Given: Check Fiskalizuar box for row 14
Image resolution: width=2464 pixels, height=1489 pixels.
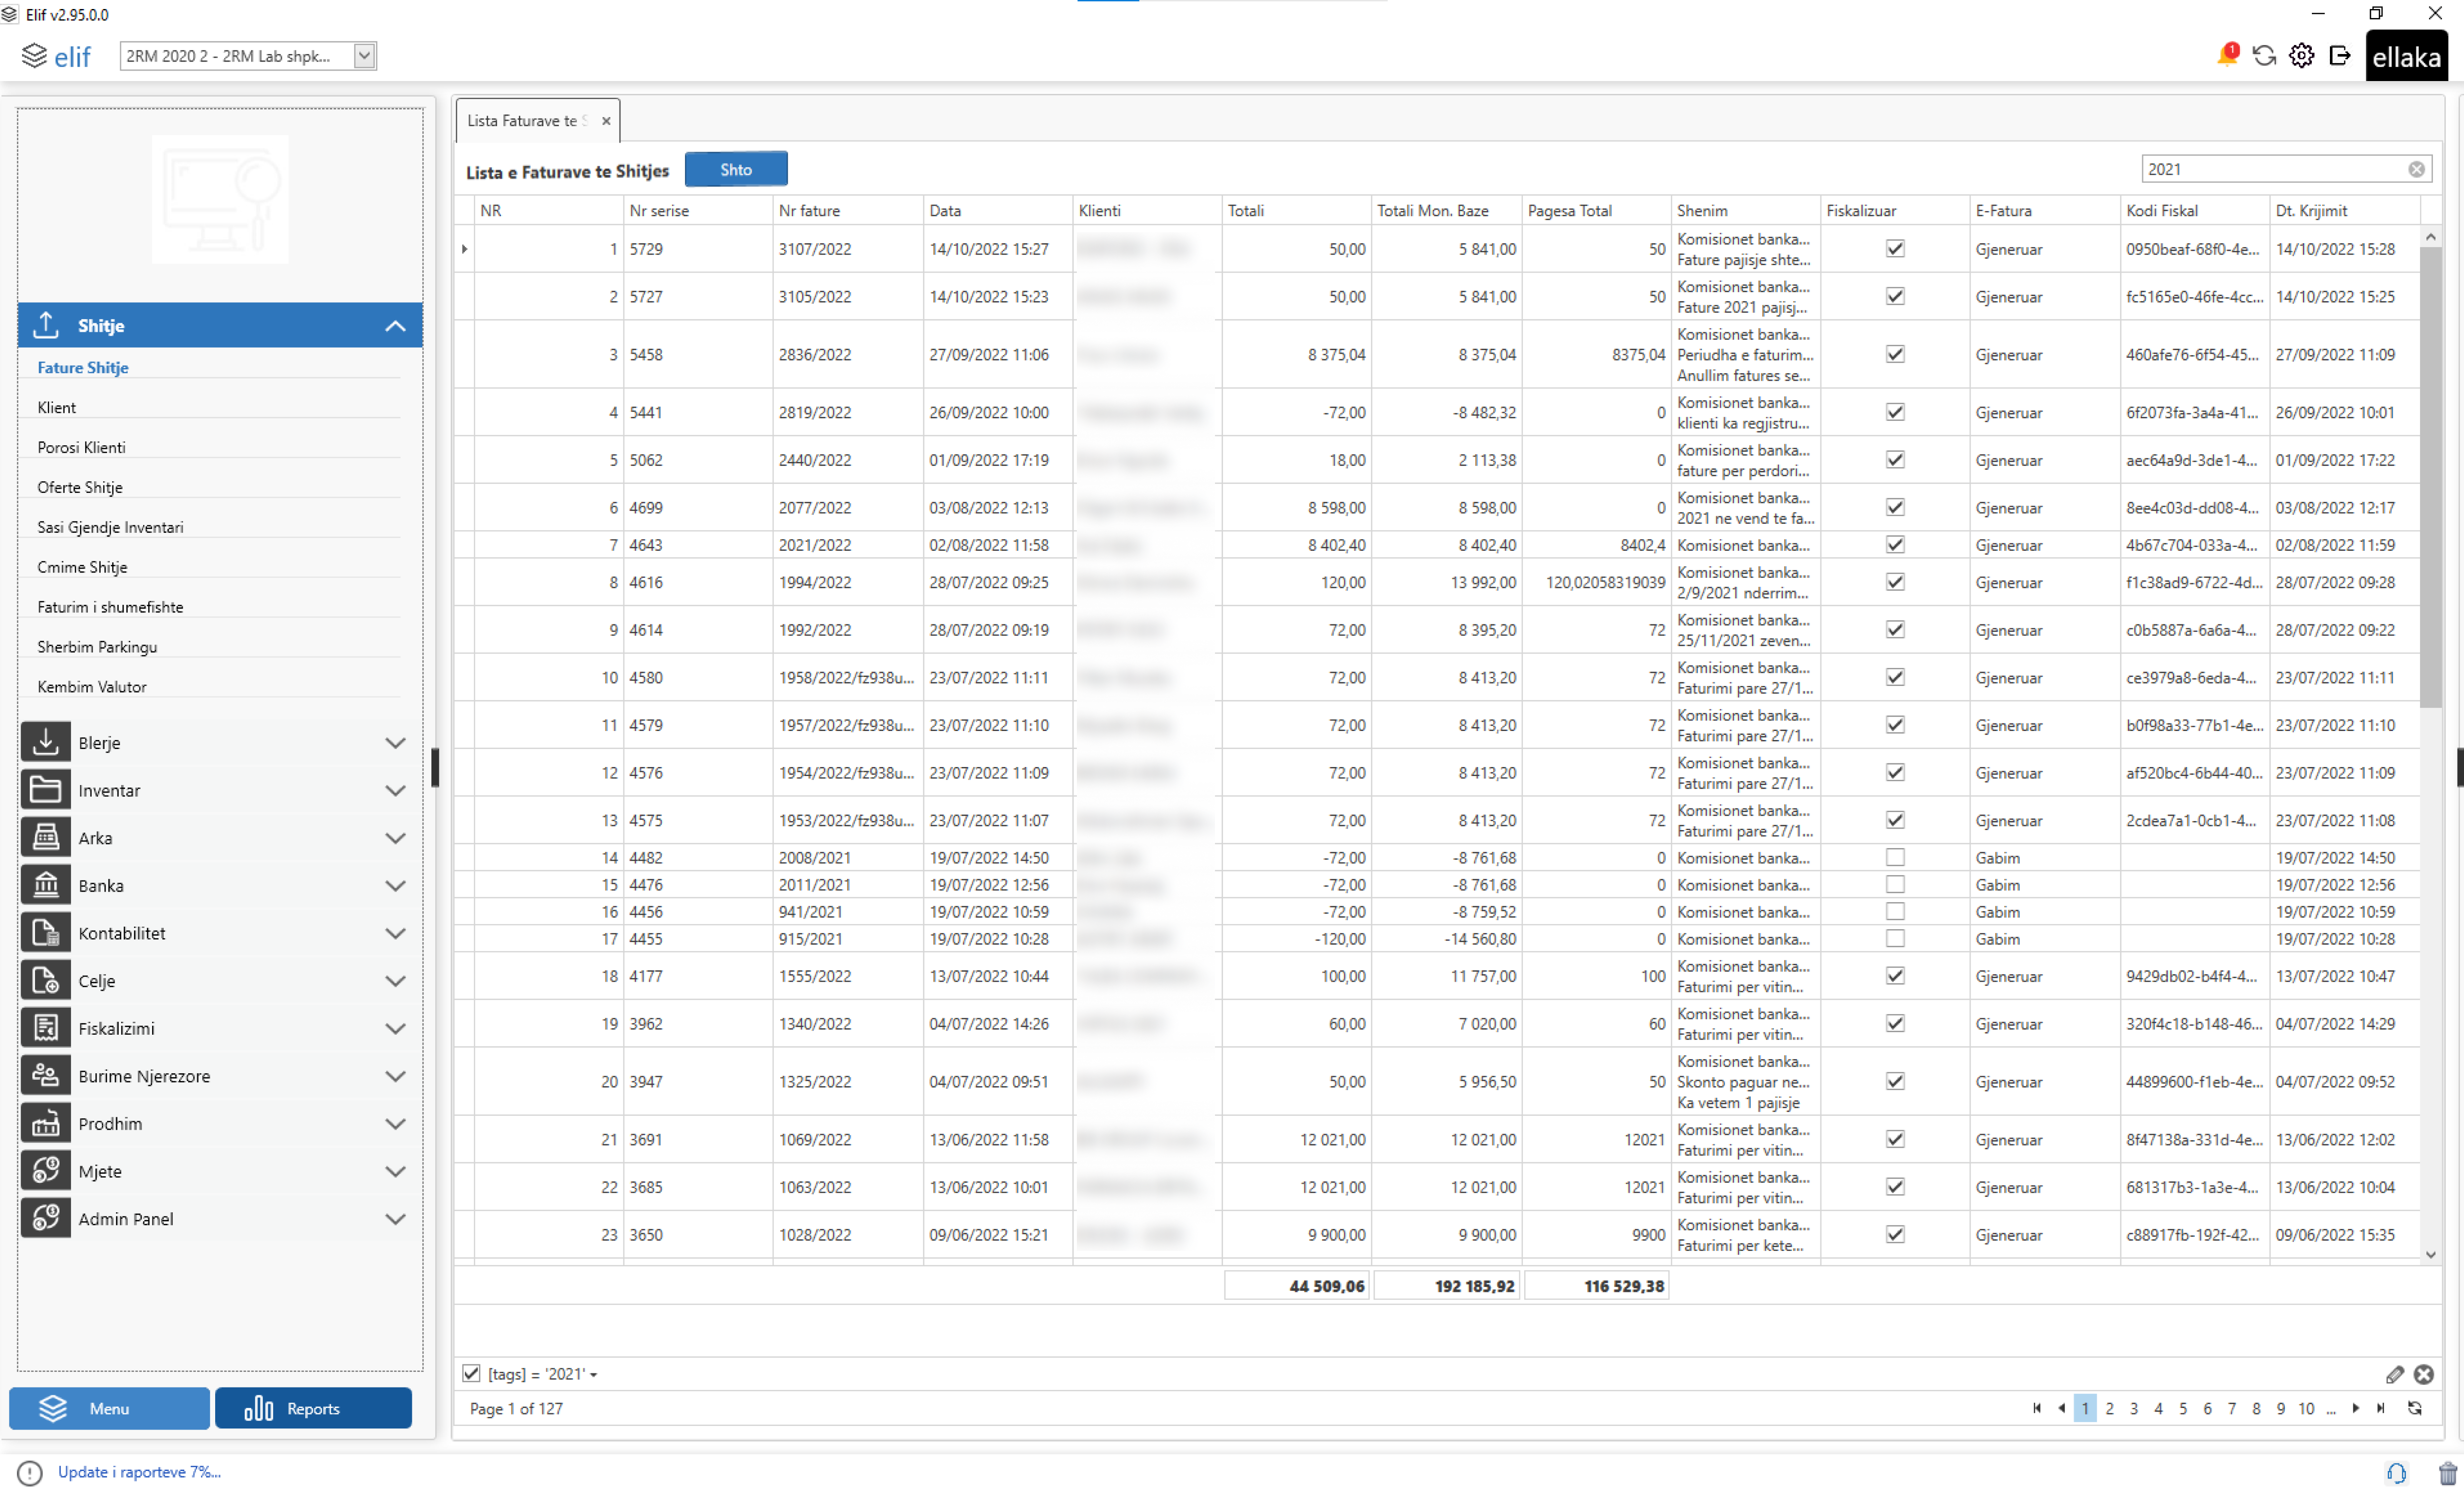Looking at the screenshot, I should [1894, 857].
